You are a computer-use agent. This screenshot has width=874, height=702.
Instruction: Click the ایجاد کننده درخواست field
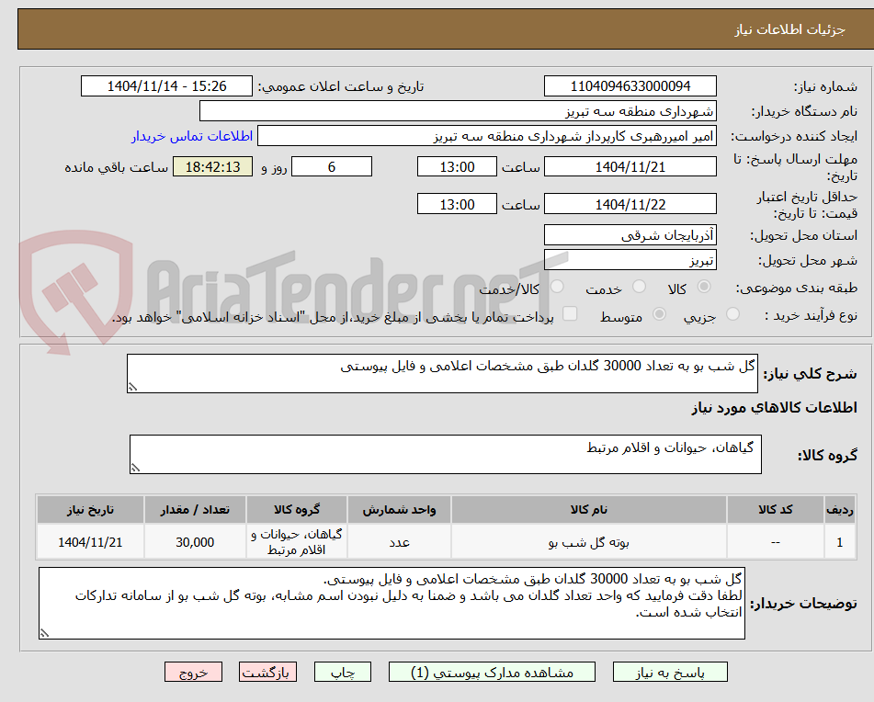pos(486,136)
